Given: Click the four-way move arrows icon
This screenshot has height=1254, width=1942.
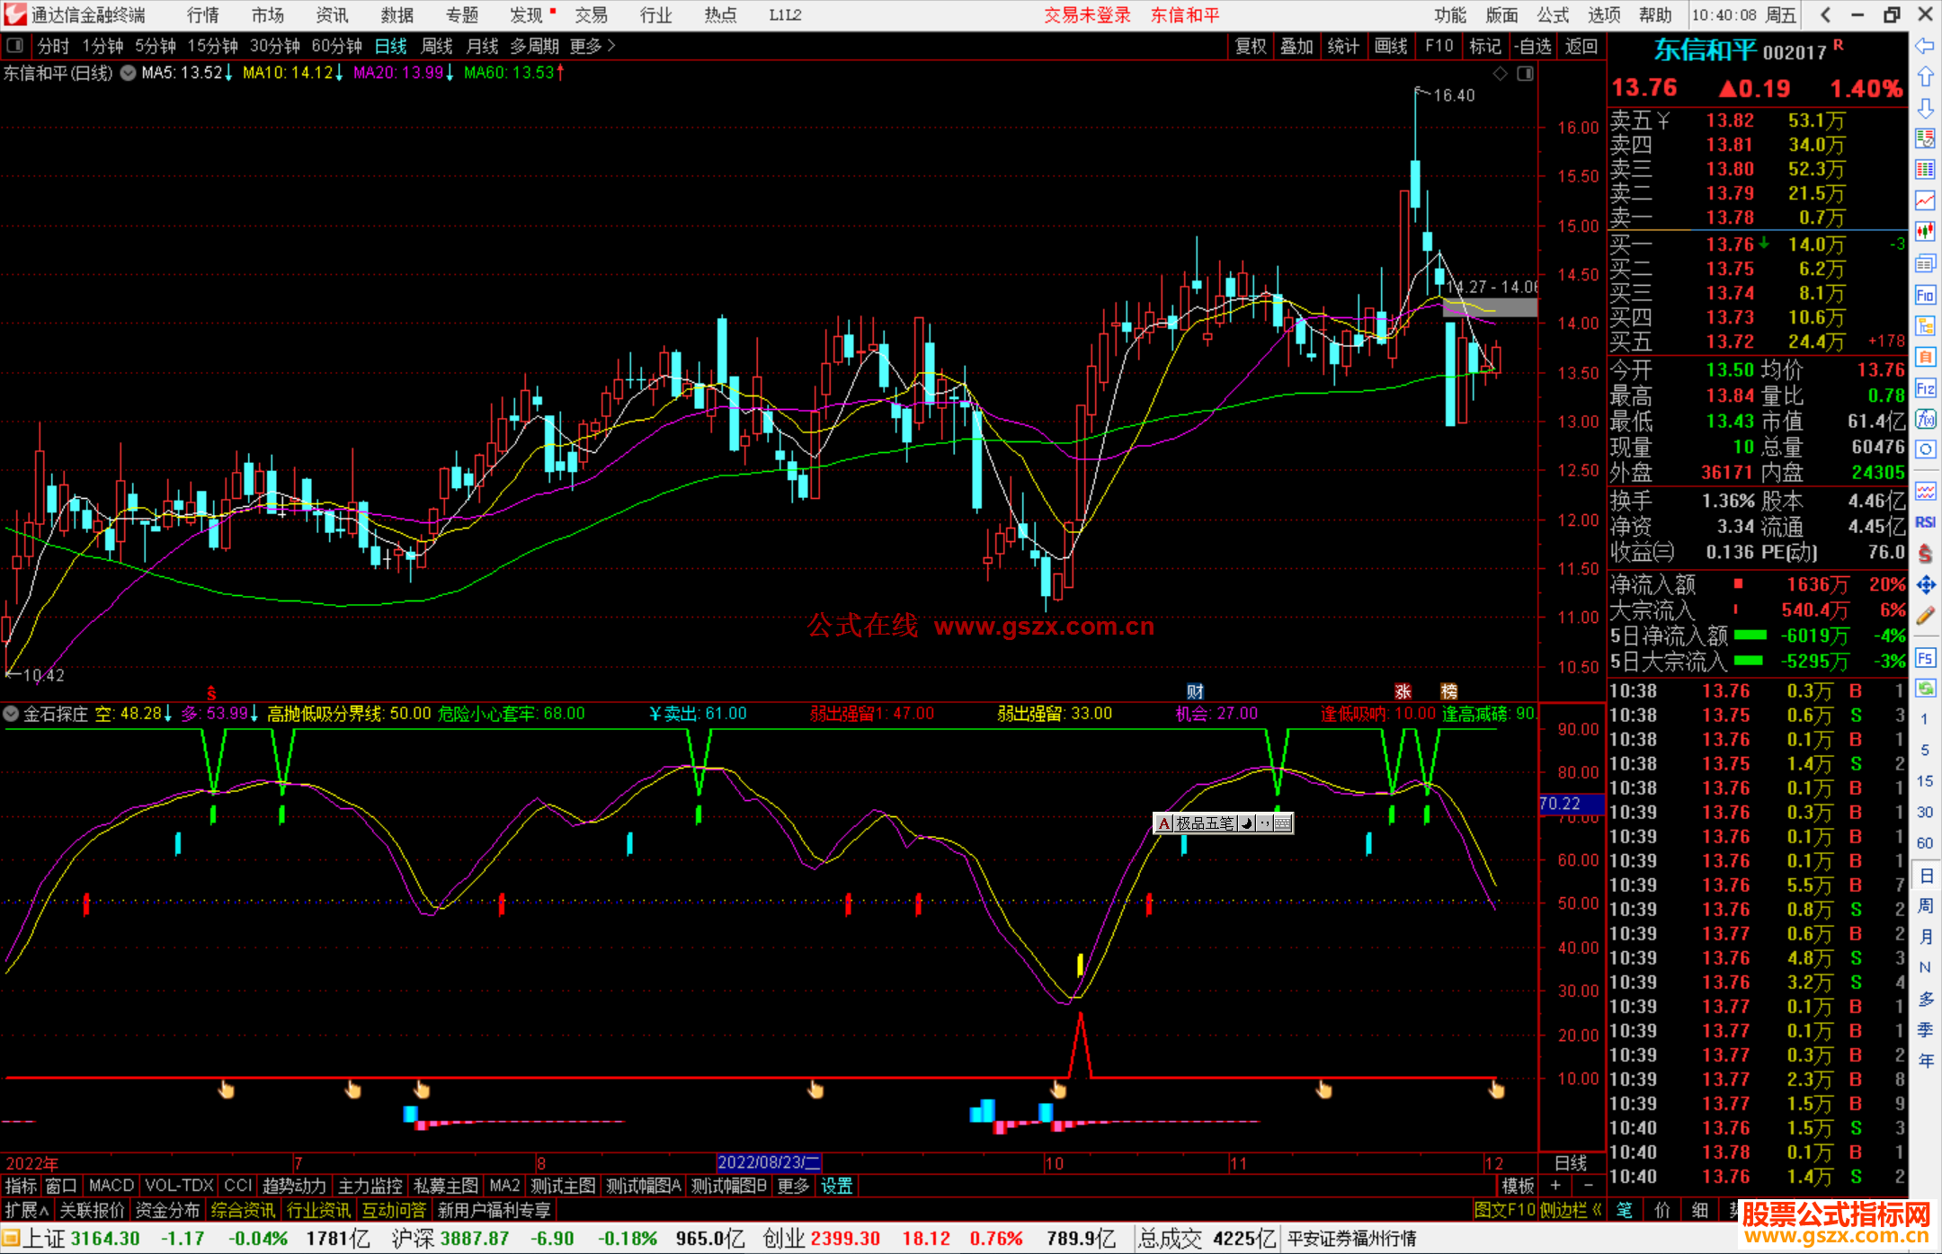Looking at the screenshot, I should point(1925,585).
